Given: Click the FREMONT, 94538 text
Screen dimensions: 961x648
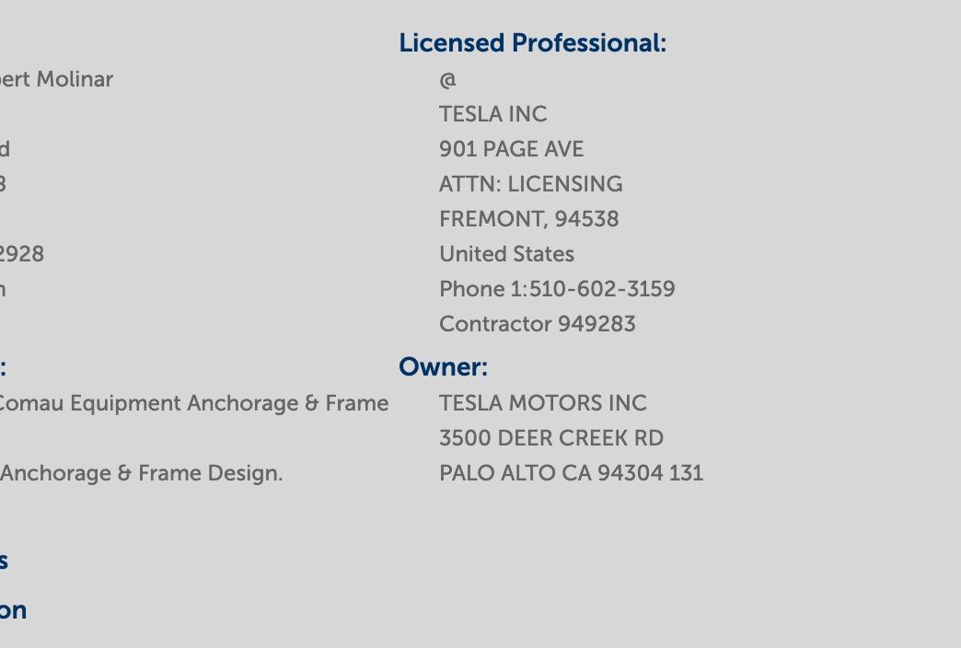Looking at the screenshot, I should (x=529, y=219).
